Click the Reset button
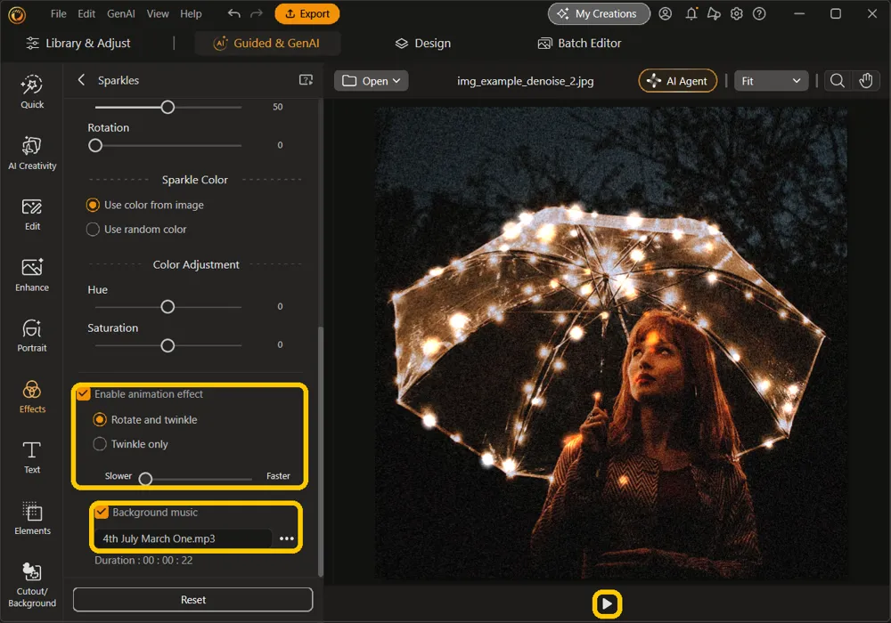Viewport: 891px width, 623px height. click(193, 600)
